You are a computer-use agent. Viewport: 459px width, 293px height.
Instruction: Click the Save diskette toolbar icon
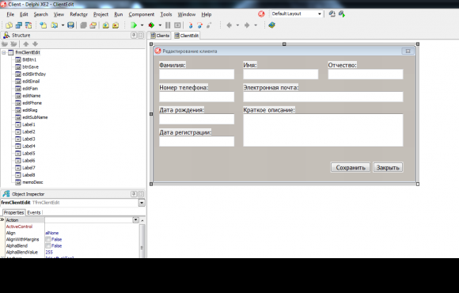[x=70, y=25]
